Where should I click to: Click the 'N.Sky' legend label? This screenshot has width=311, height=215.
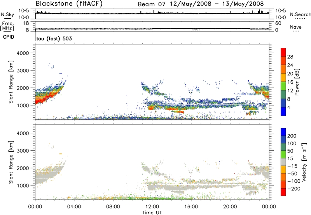coord(7,15)
